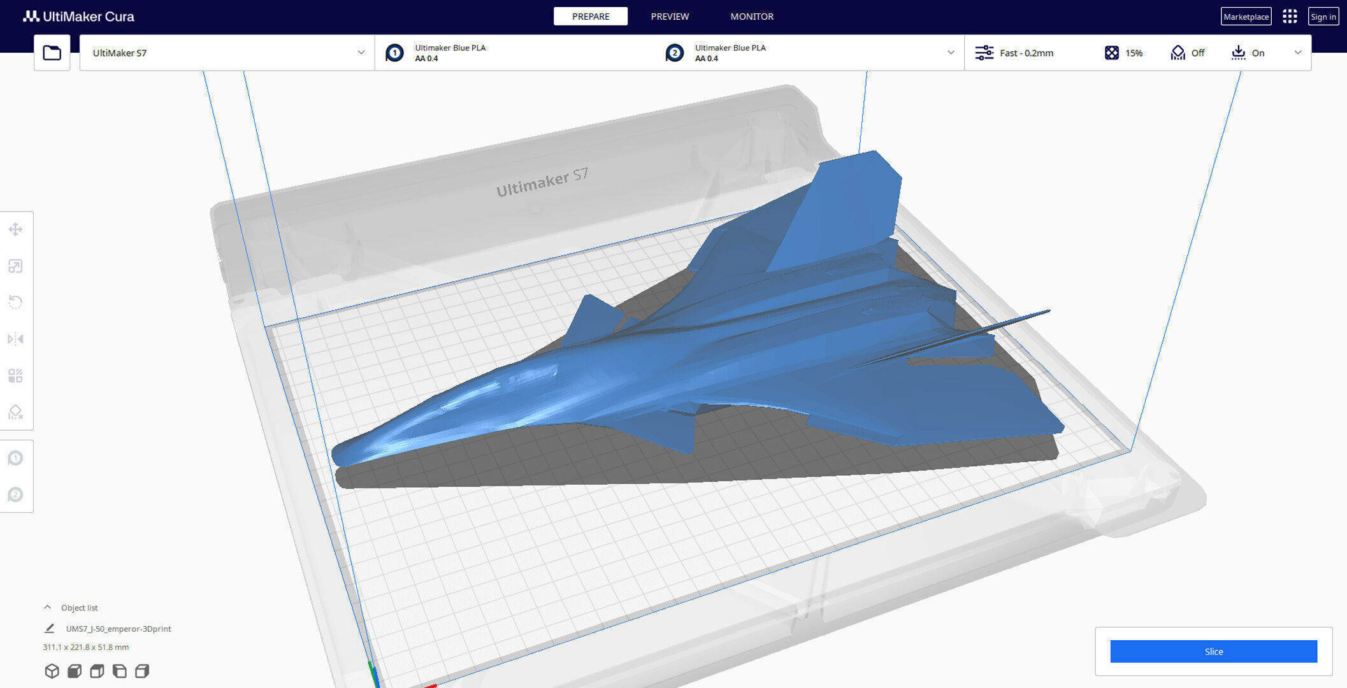The width and height of the screenshot is (1347, 688).
Task: Switch to 3D view orientation cube icon
Action: click(x=52, y=671)
